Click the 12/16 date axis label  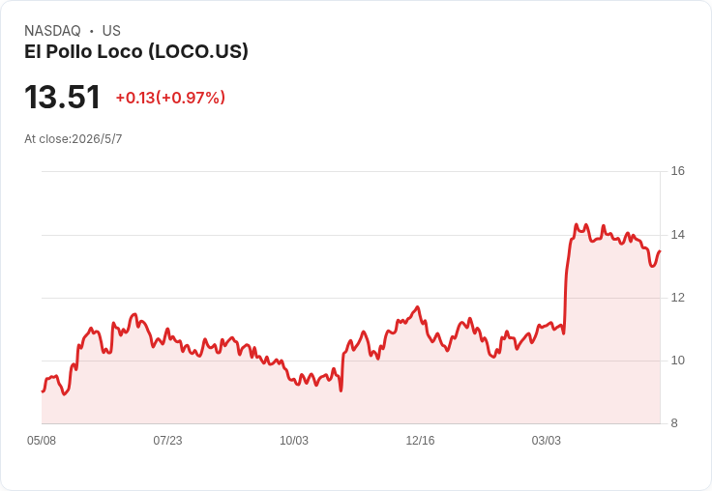420,441
